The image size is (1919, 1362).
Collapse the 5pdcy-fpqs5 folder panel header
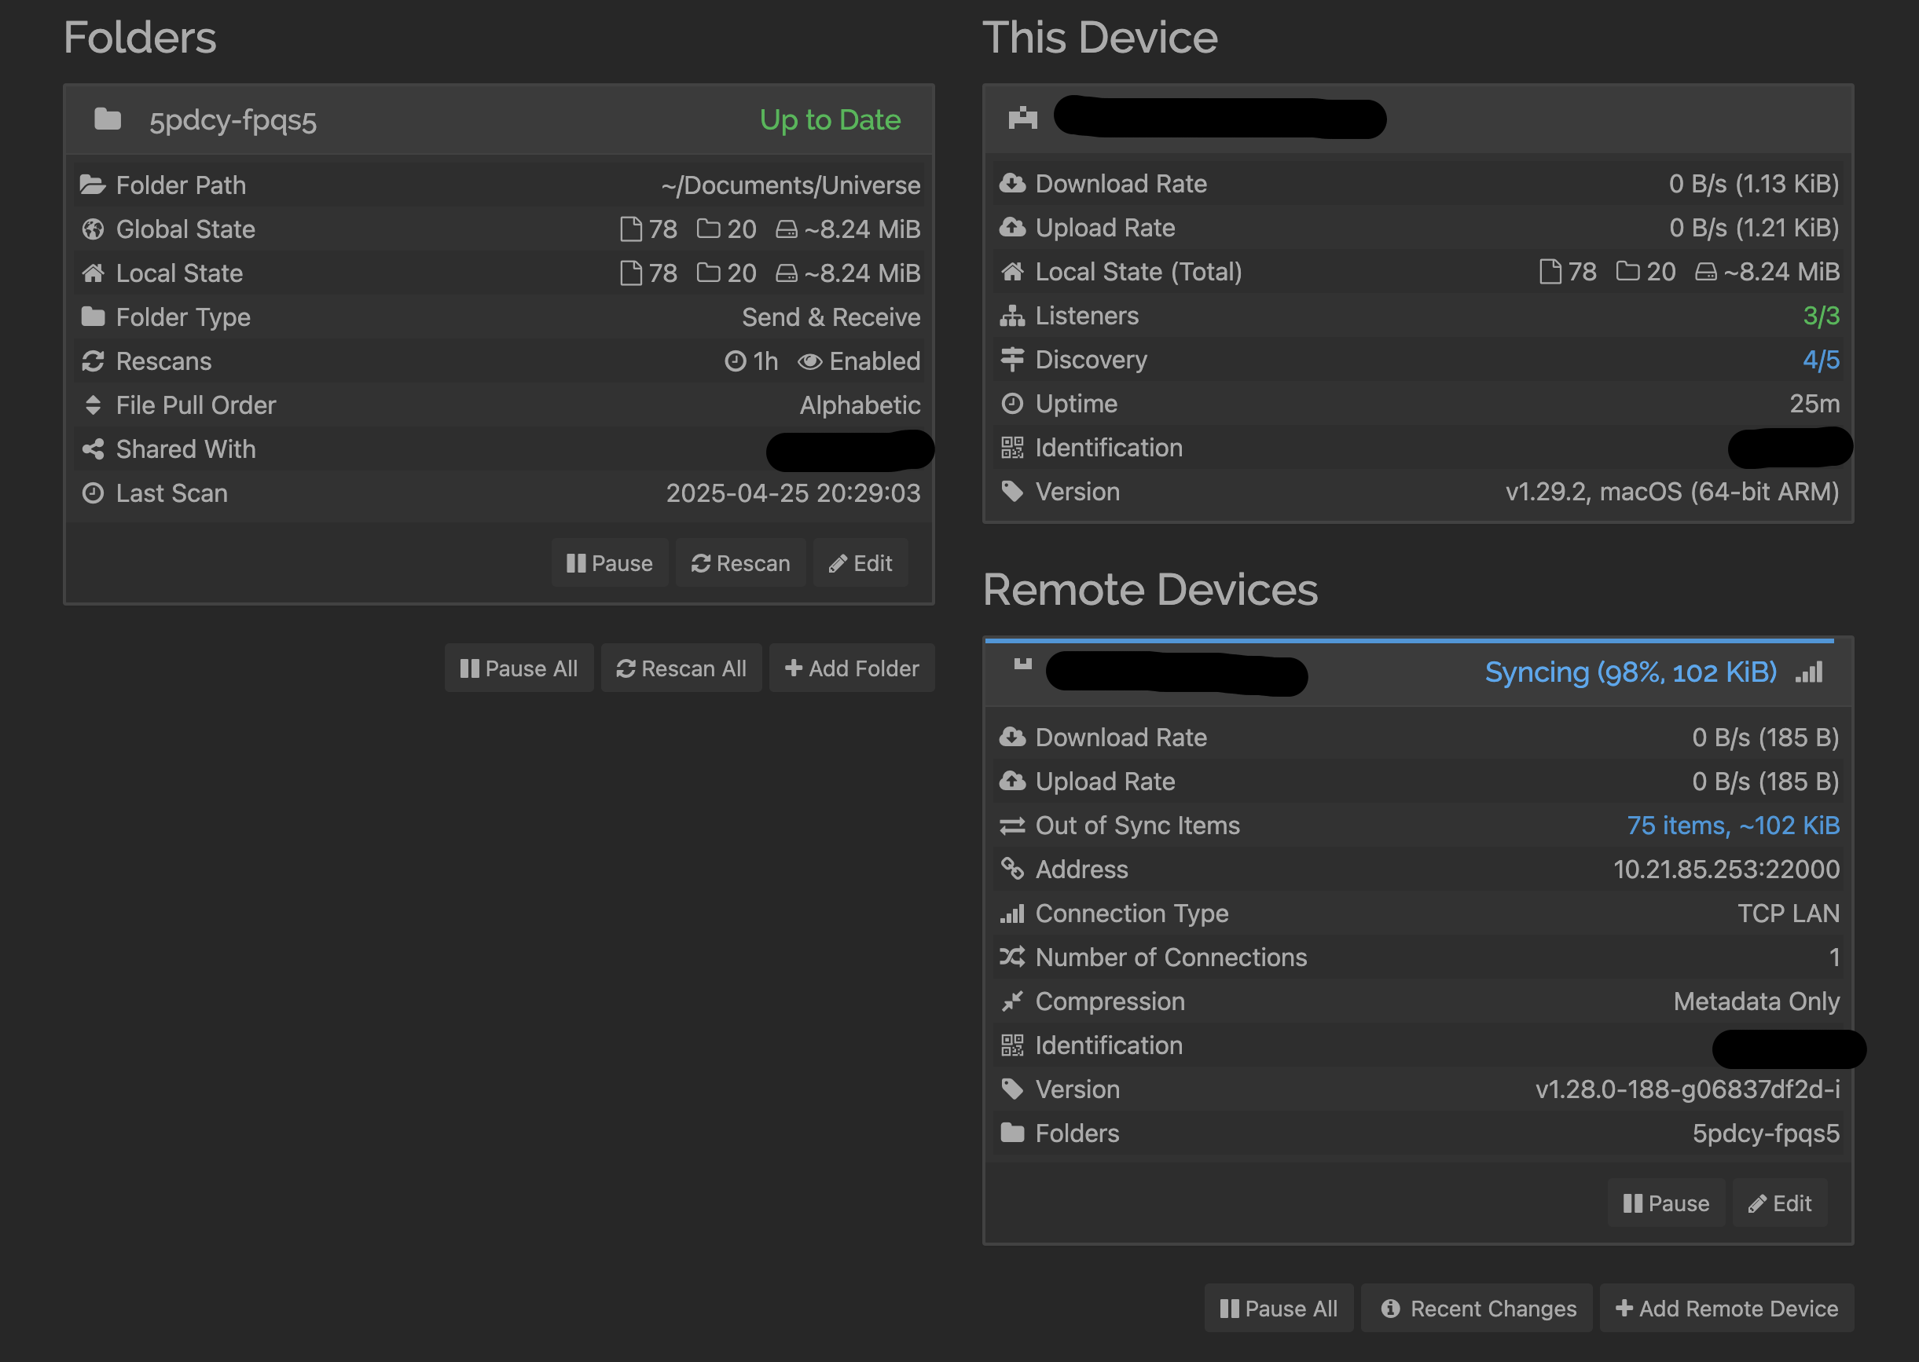click(x=499, y=120)
